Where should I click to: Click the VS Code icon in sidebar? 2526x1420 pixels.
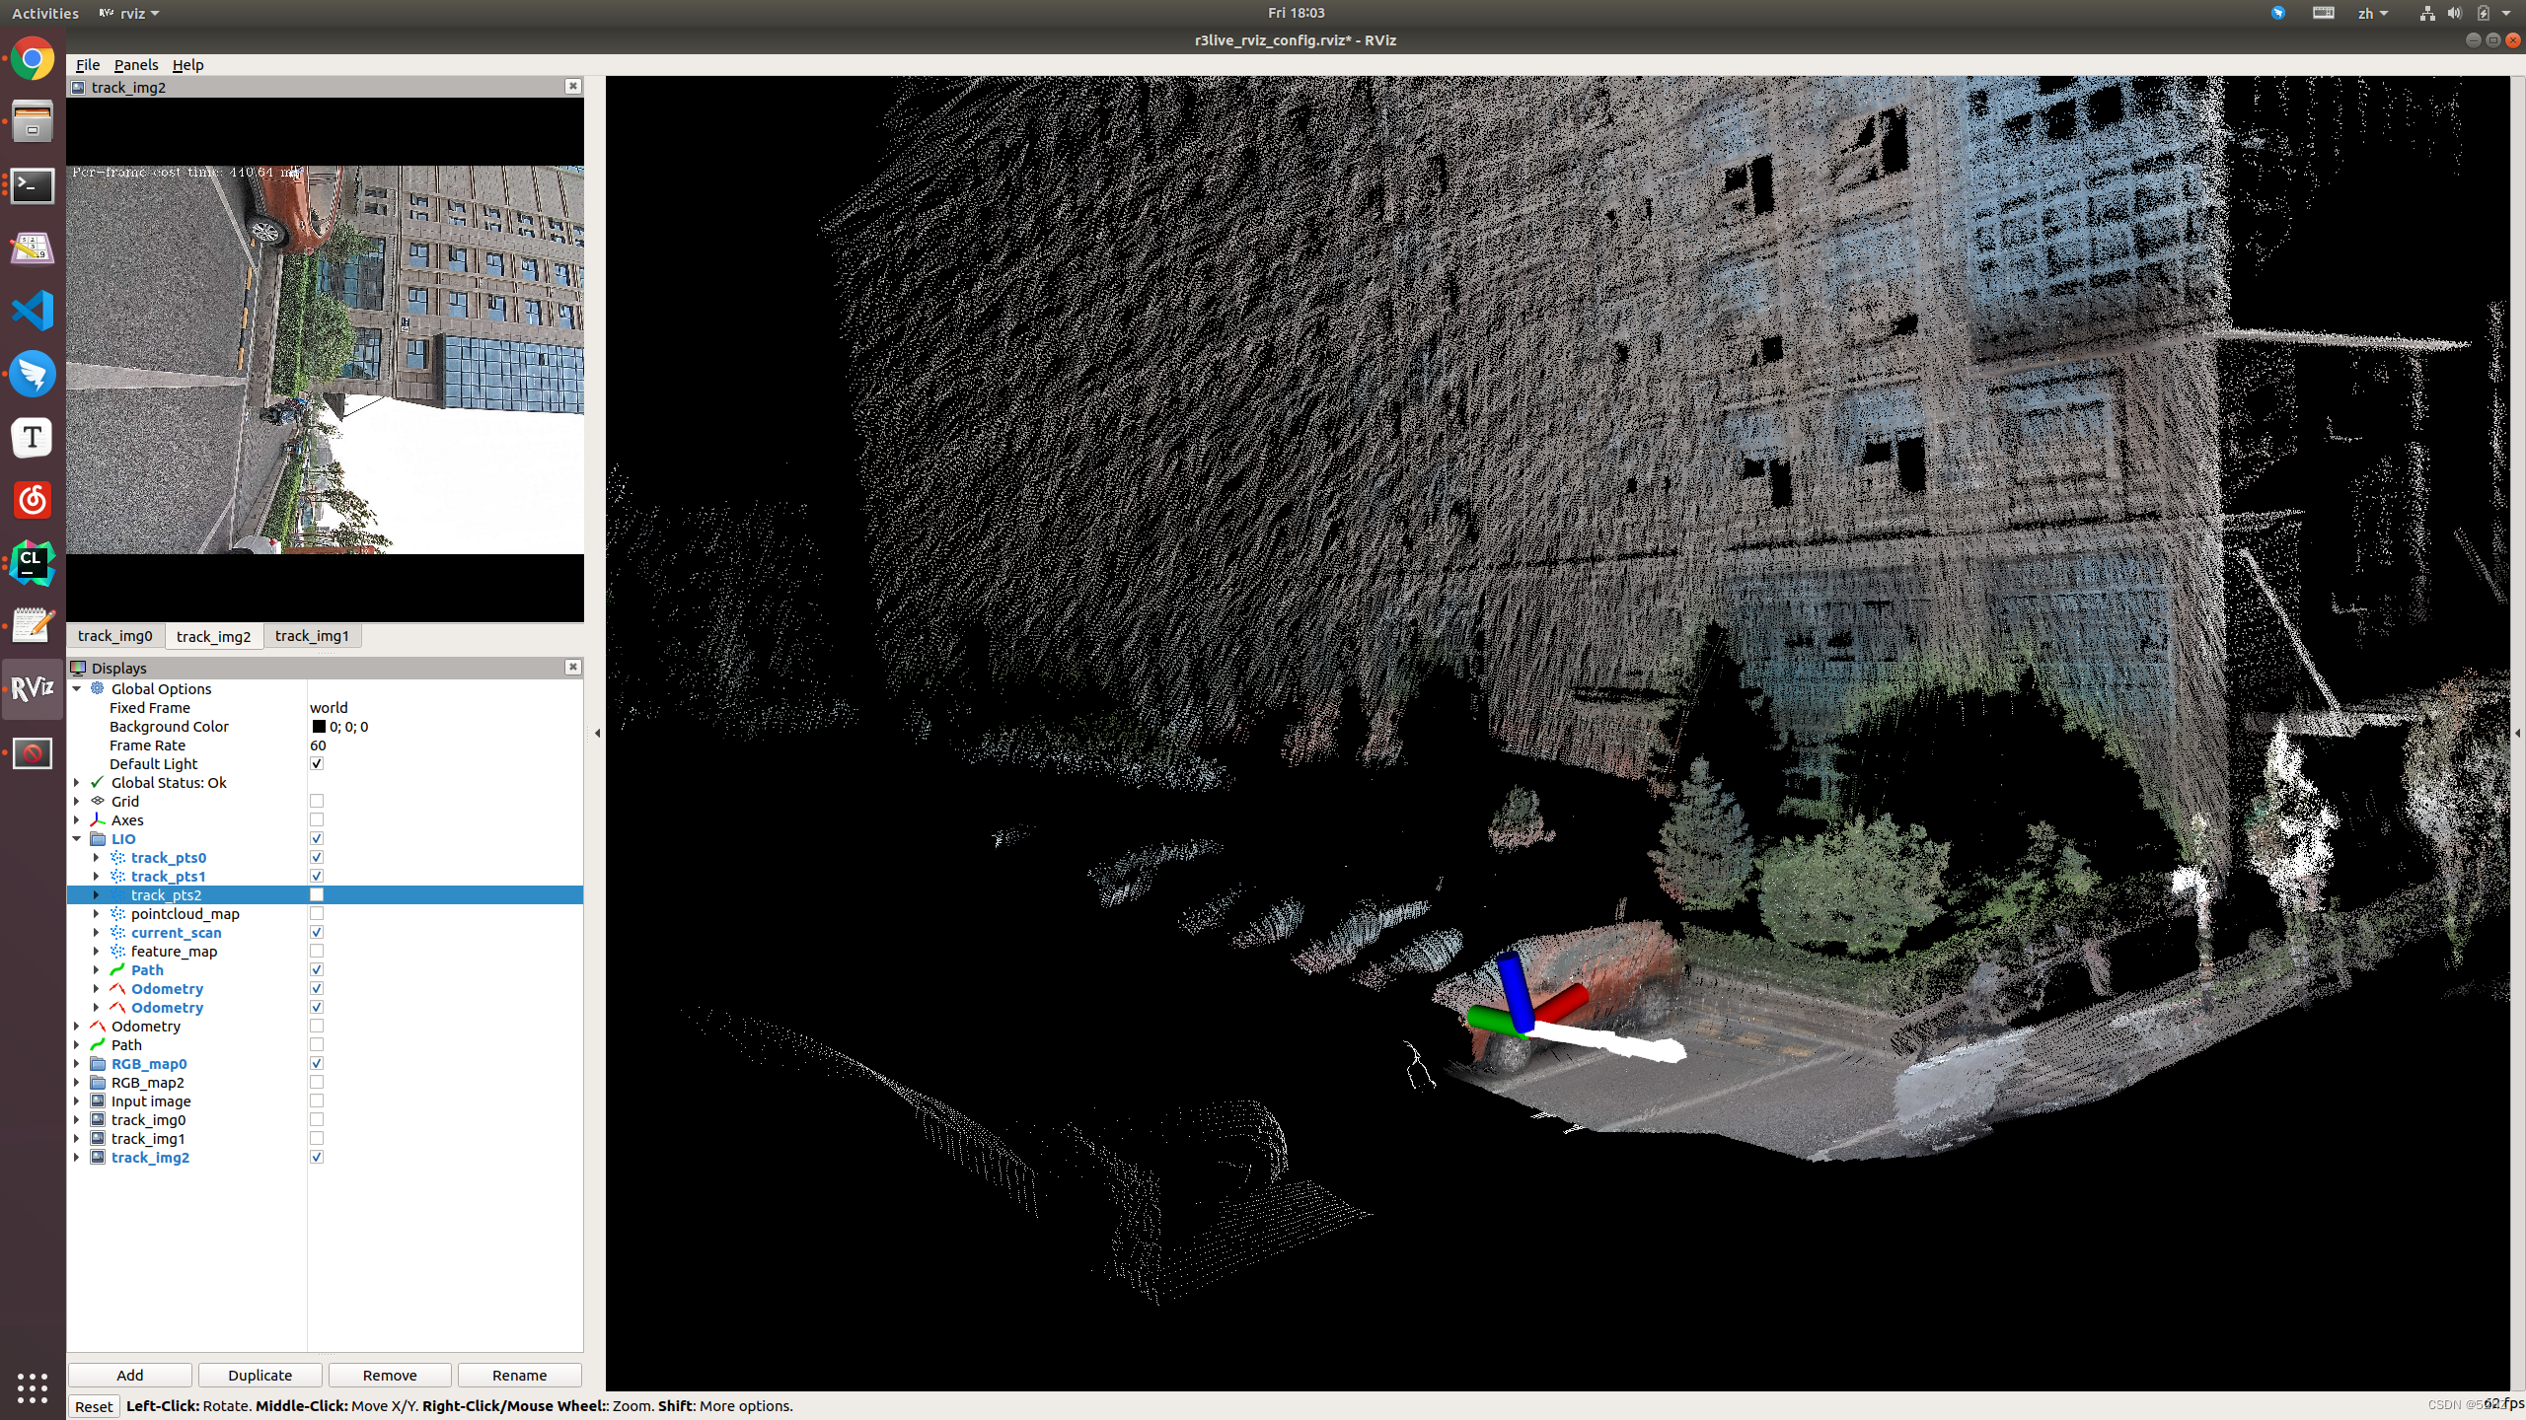[32, 309]
